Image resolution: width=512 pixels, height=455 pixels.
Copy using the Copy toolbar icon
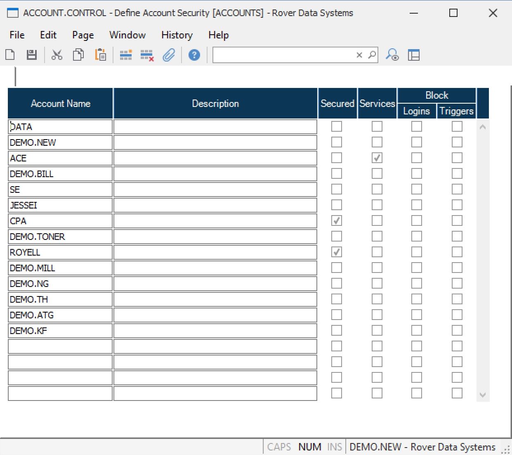(78, 55)
